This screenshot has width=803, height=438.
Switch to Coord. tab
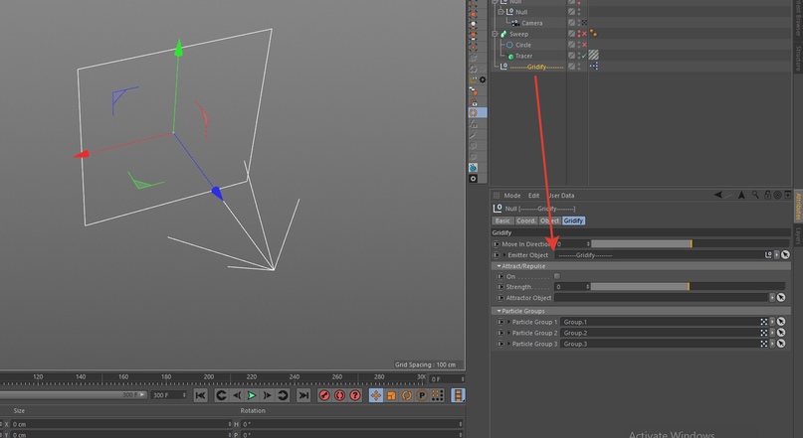coord(526,220)
